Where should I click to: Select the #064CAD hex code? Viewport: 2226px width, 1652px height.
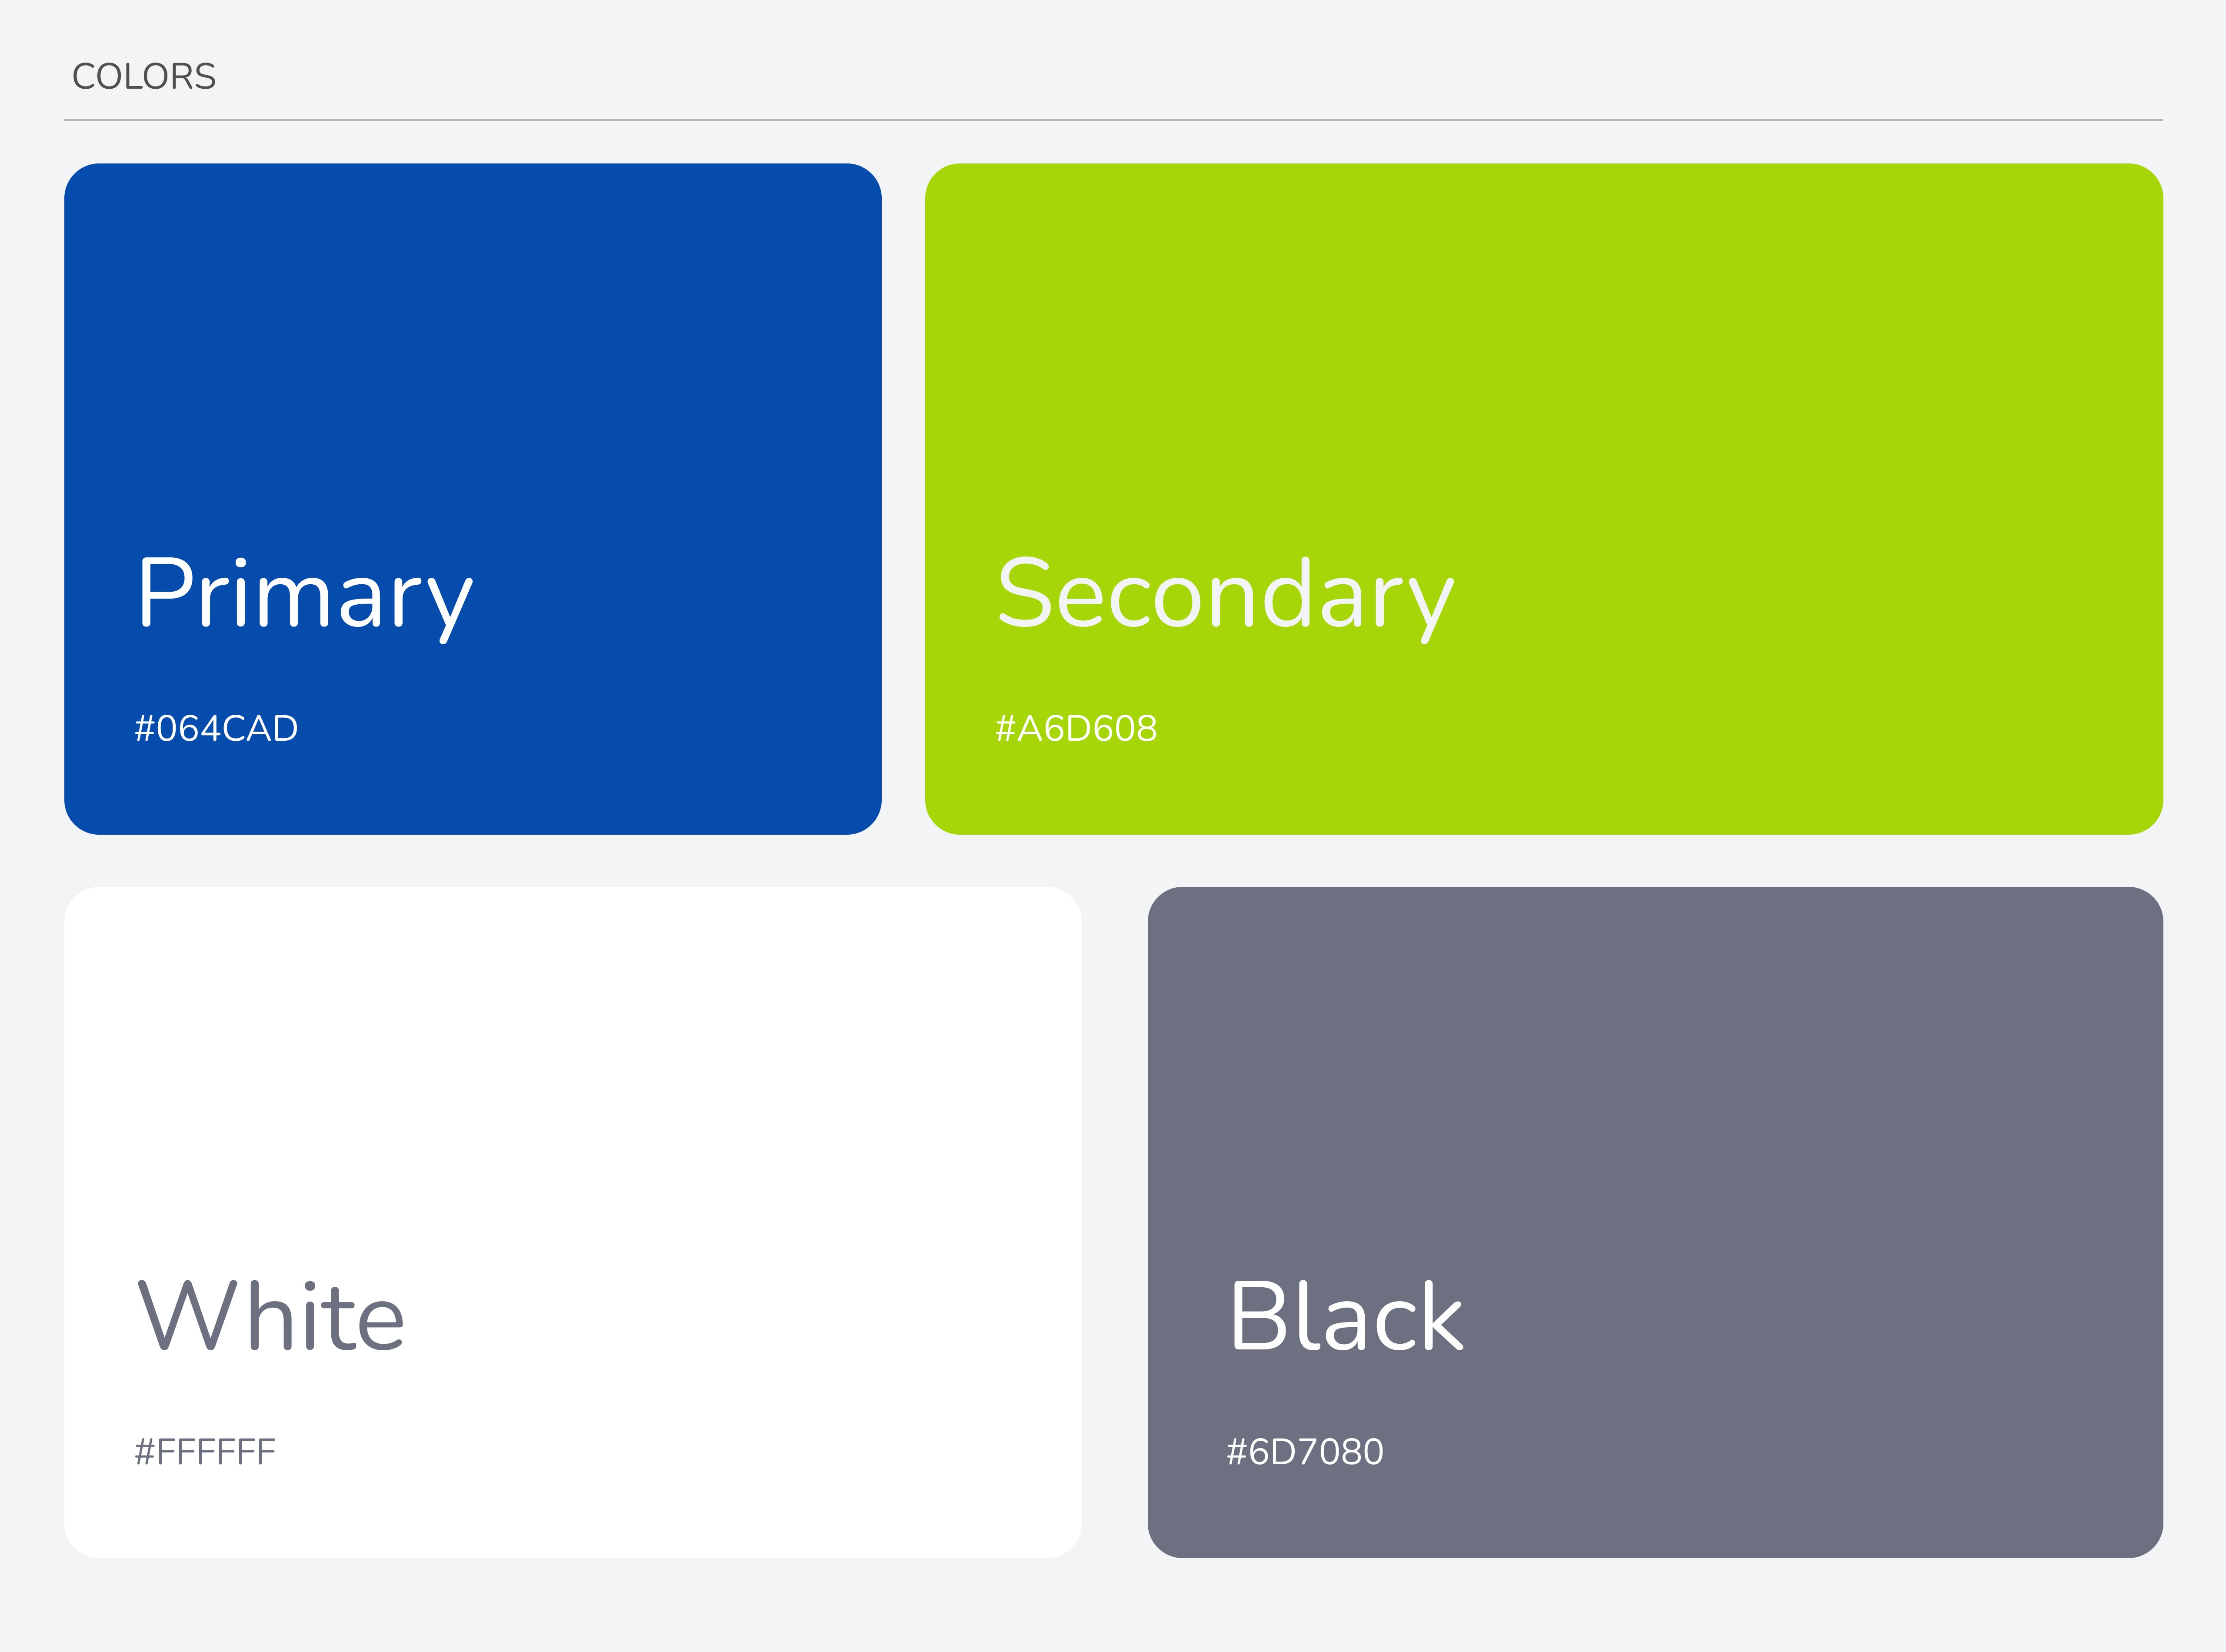216,728
